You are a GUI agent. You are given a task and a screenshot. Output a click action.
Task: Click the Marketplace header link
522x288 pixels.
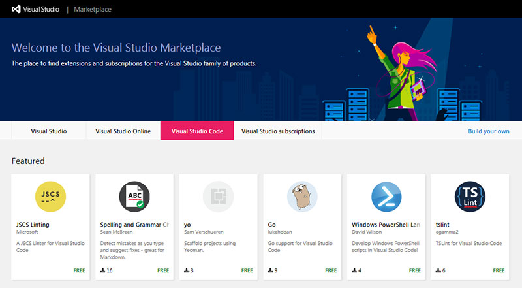point(92,10)
